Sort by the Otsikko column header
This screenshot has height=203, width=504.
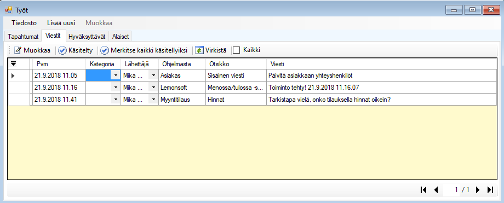[x=236, y=63]
